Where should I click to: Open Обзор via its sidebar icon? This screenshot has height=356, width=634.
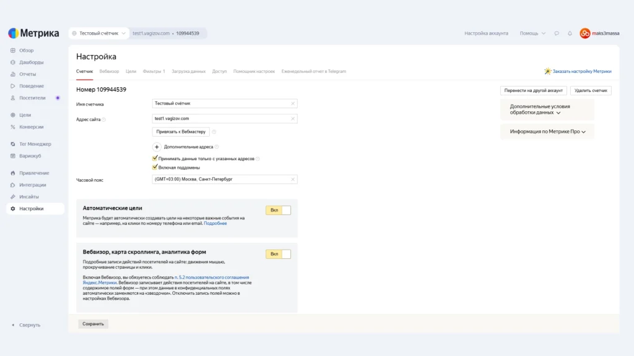[x=13, y=51]
